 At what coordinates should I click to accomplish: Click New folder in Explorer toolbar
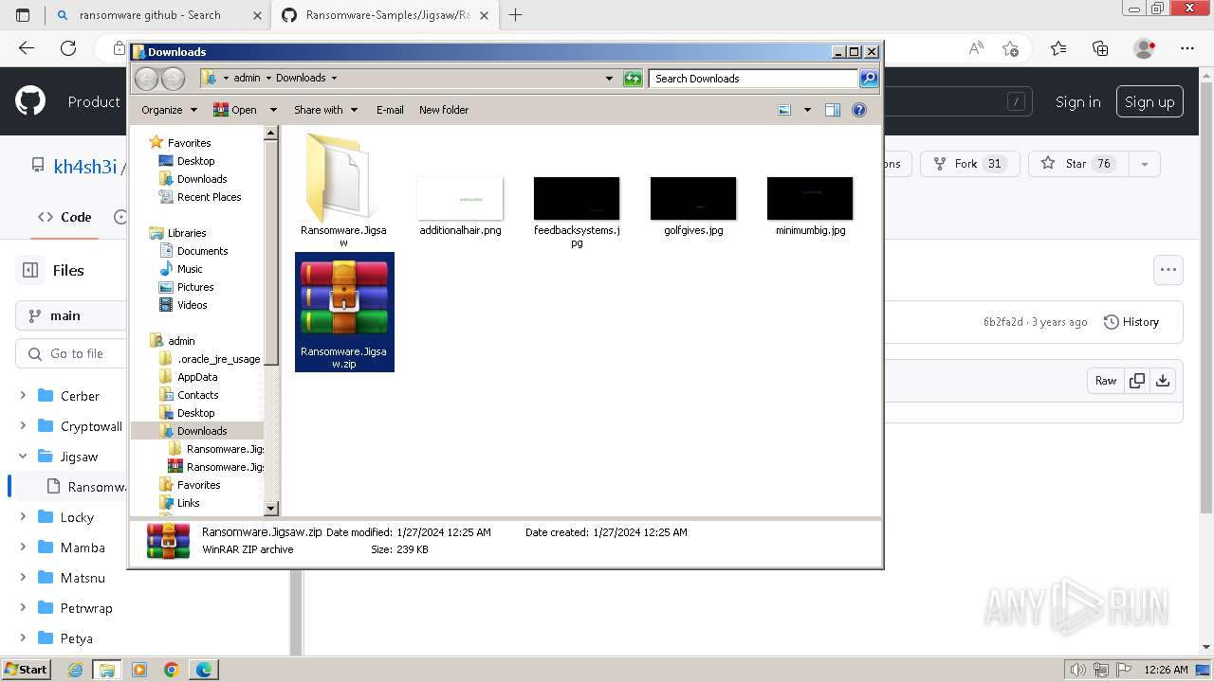pos(444,110)
